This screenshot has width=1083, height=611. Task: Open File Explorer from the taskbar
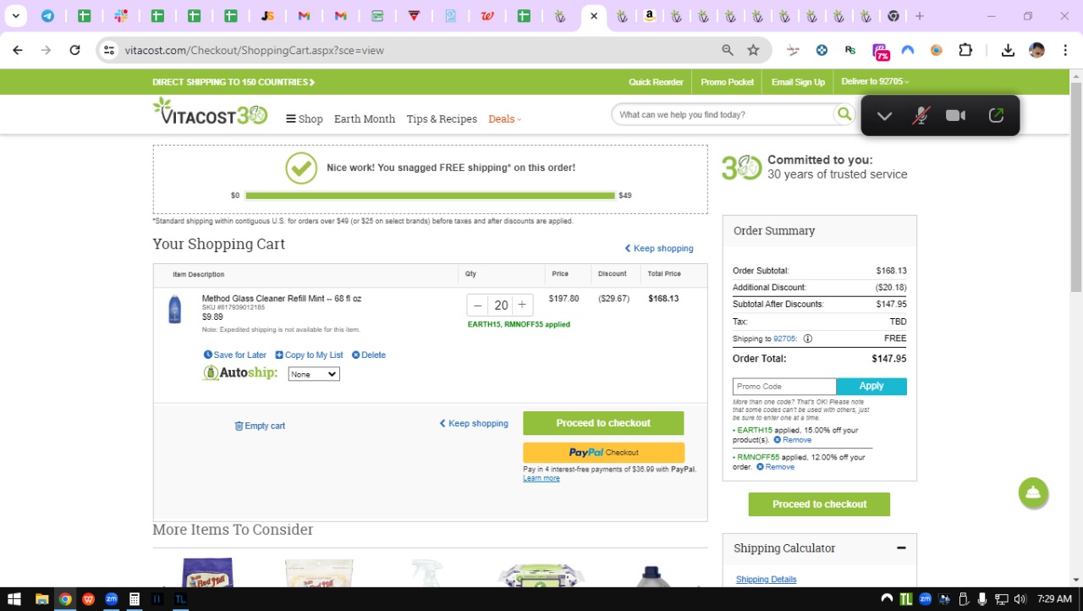coord(41,599)
